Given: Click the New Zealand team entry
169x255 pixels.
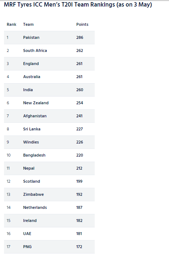Looking at the screenshot, I should click(x=36, y=103).
